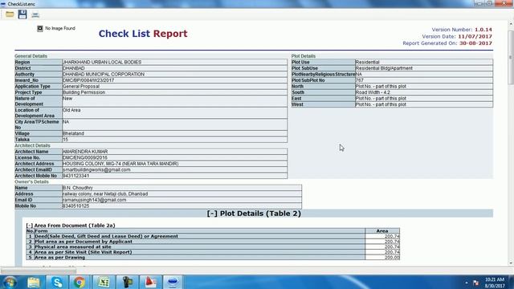Click the Physical area measured at site row
The image size is (514, 289).
213,246
